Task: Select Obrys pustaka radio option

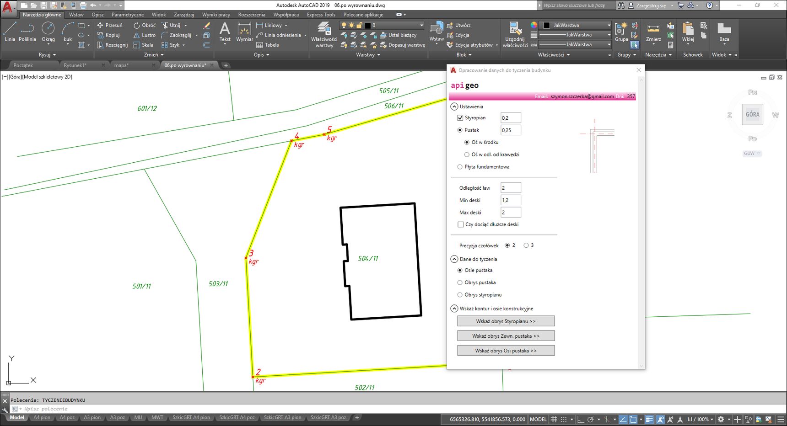Action: [460, 282]
